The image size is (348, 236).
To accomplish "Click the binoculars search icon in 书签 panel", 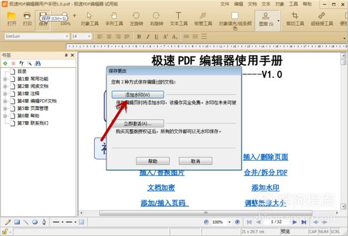I will (x=37, y=64).
